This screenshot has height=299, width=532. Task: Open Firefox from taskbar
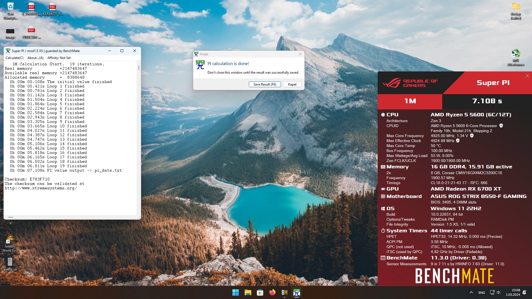(272, 292)
